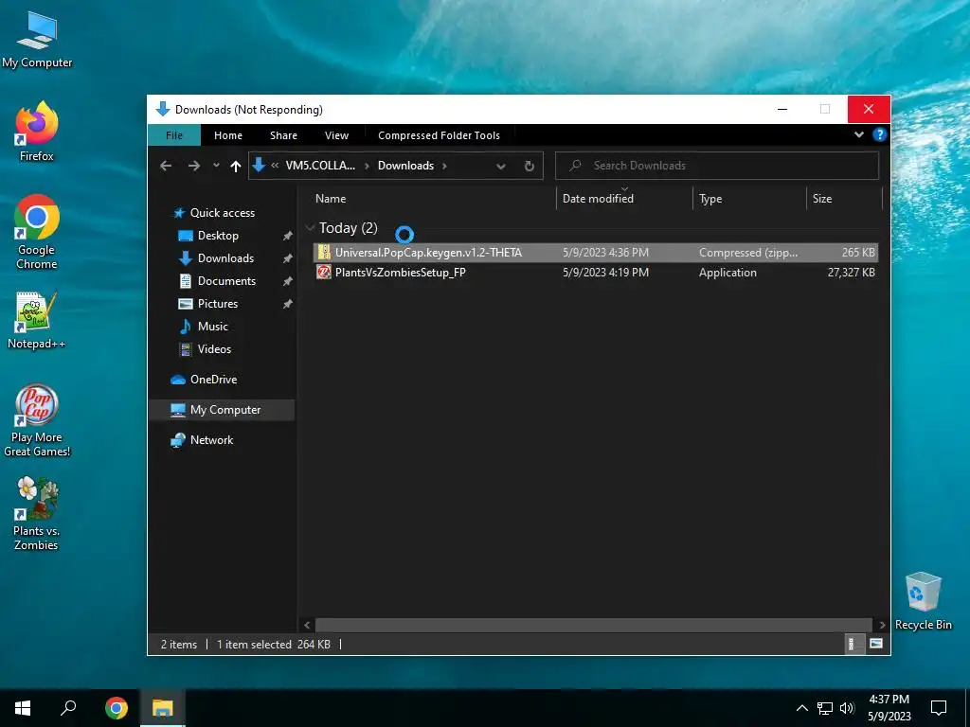Click Downloads breadcrumb segment

click(405, 166)
